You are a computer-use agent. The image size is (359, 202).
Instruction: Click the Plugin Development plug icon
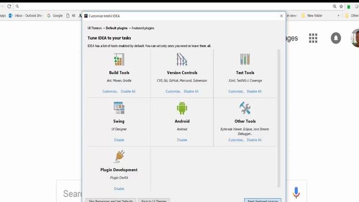(x=119, y=157)
